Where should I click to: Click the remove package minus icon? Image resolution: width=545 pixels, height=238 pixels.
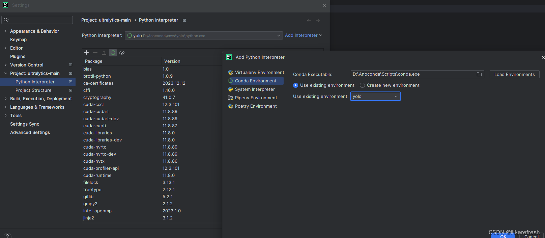click(x=95, y=53)
